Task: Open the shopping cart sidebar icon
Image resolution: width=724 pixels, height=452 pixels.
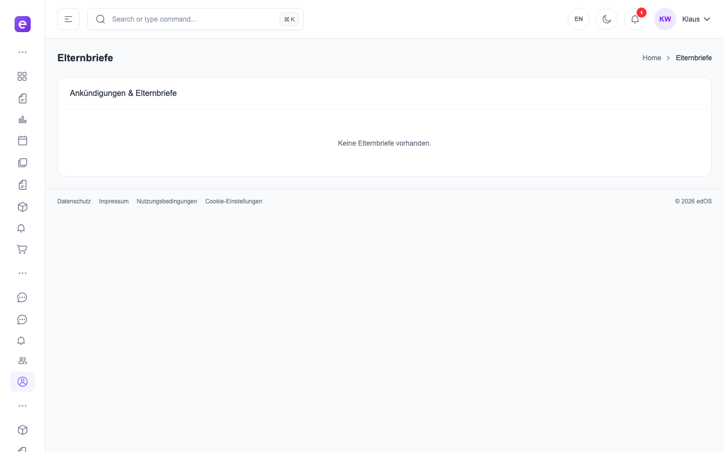Action: (x=22, y=249)
